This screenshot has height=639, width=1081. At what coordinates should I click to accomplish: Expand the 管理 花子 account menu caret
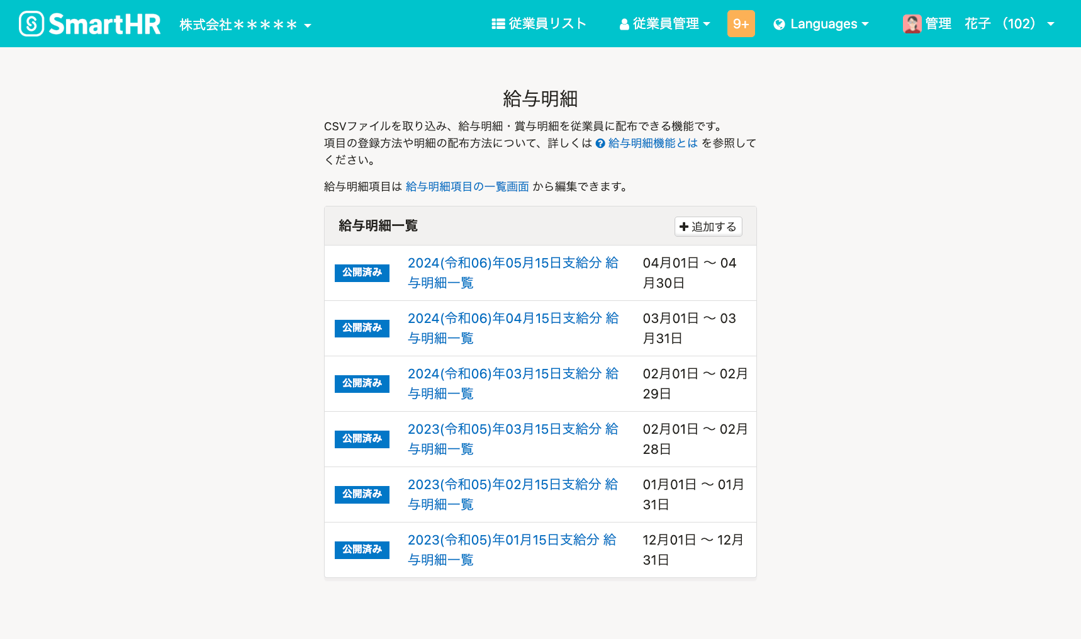pyautogui.click(x=1050, y=25)
